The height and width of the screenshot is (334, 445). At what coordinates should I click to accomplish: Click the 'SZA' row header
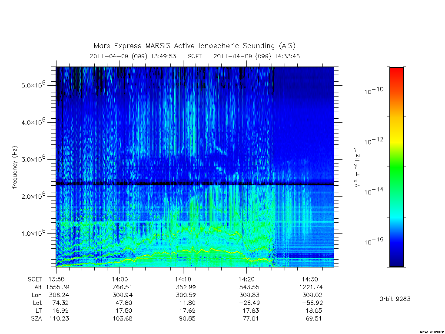pyautogui.click(x=37, y=318)
